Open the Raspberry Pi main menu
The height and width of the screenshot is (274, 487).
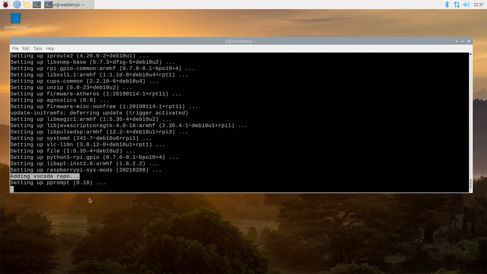[6, 5]
